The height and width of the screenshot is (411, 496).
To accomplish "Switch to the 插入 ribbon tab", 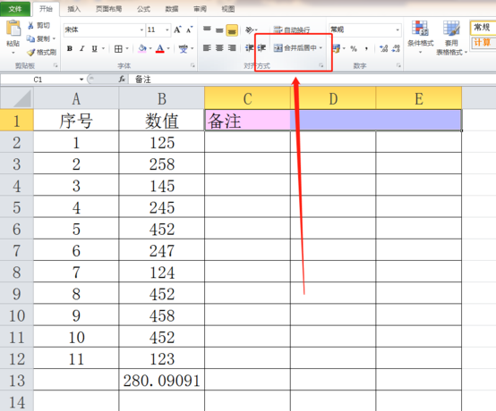I will [x=73, y=9].
